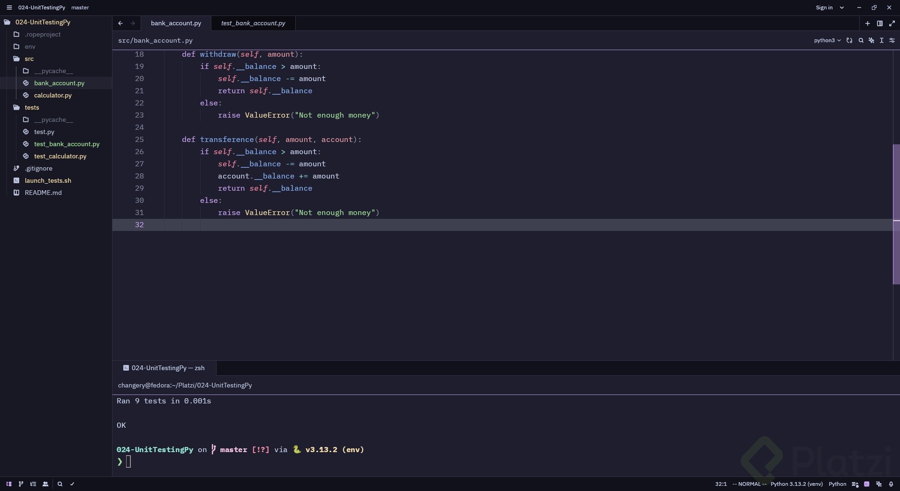Image resolution: width=900 pixels, height=491 pixels.
Task: Go back with the left arrow
Action: click(x=120, y=23)
